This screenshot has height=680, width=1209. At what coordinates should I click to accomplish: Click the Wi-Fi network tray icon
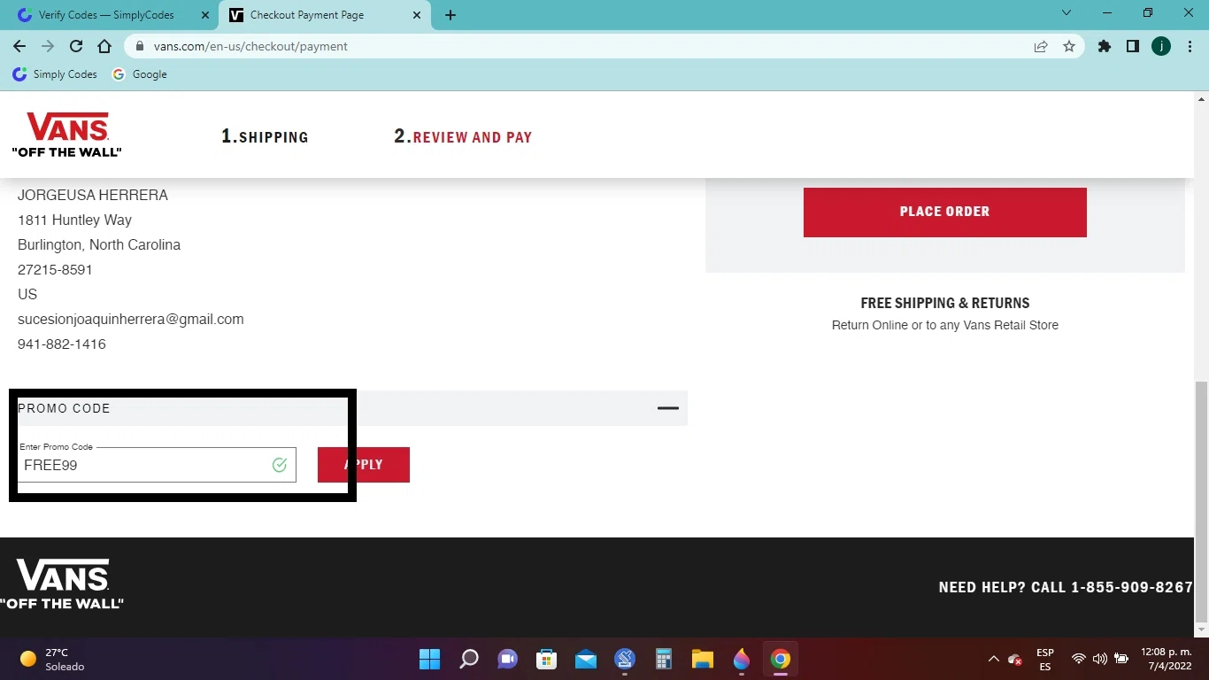[1078, 659]
